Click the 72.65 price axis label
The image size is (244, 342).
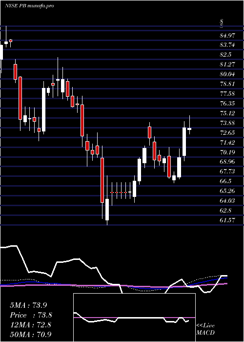pyautogui.click(x=227, y=132)
